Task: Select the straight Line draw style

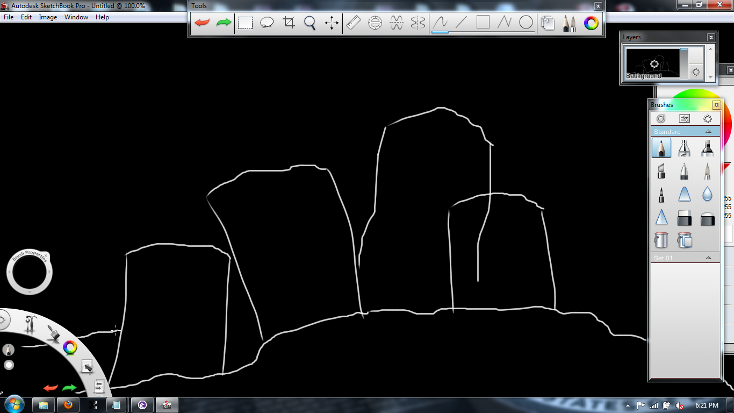Action: 462,23
